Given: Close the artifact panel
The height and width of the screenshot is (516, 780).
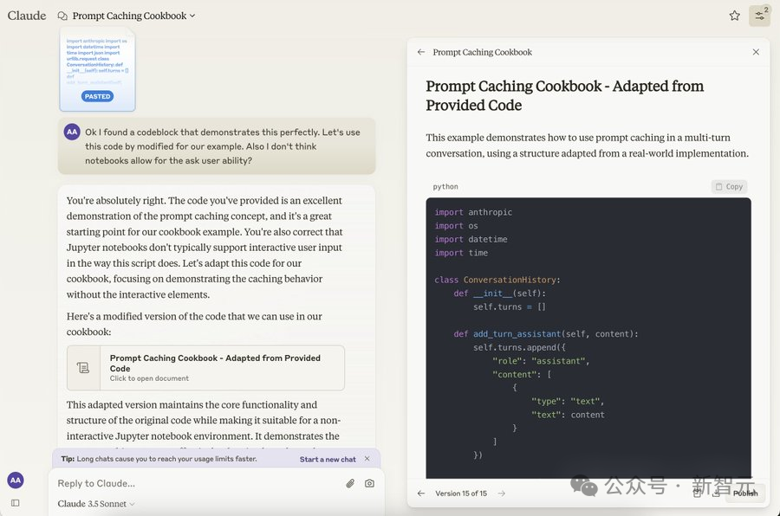Looking at the screenshot, I should pos(756,52).
